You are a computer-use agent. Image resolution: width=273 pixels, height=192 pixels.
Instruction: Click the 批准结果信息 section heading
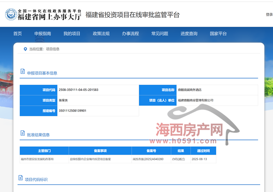38,135
